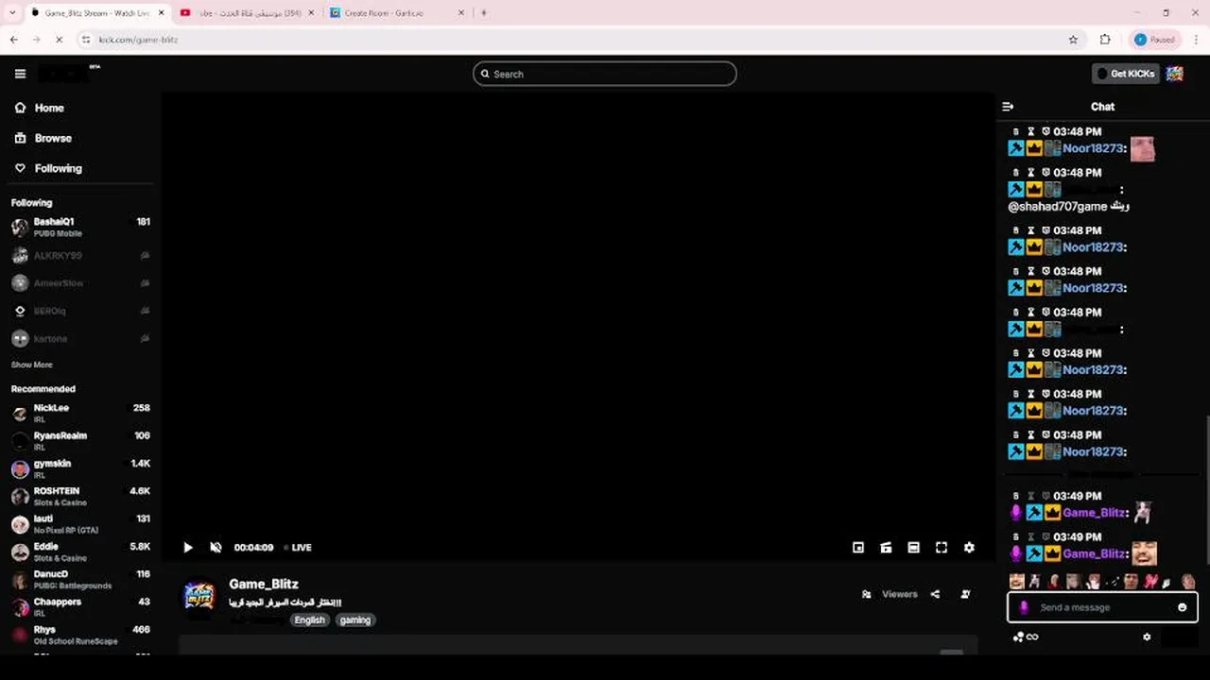The height and width of the screenshot is (680, 1210).
Task: Open recommended channel gymskin
Action: (x=80, y=468)
